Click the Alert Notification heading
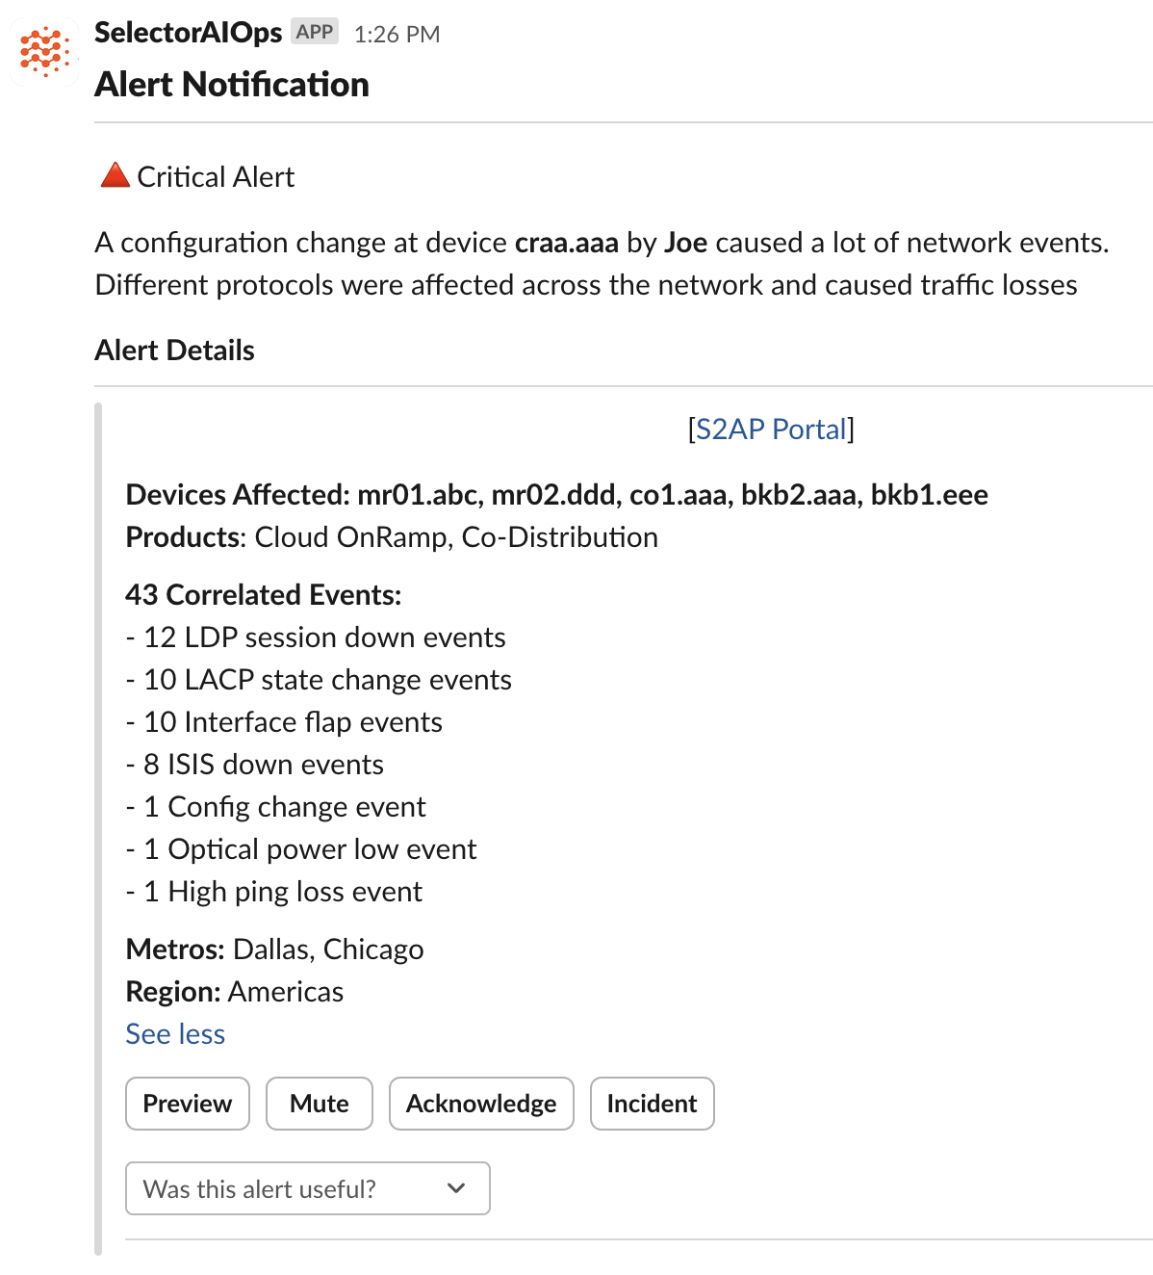This screenshot has height=1275, width=1153. (232, 85)
